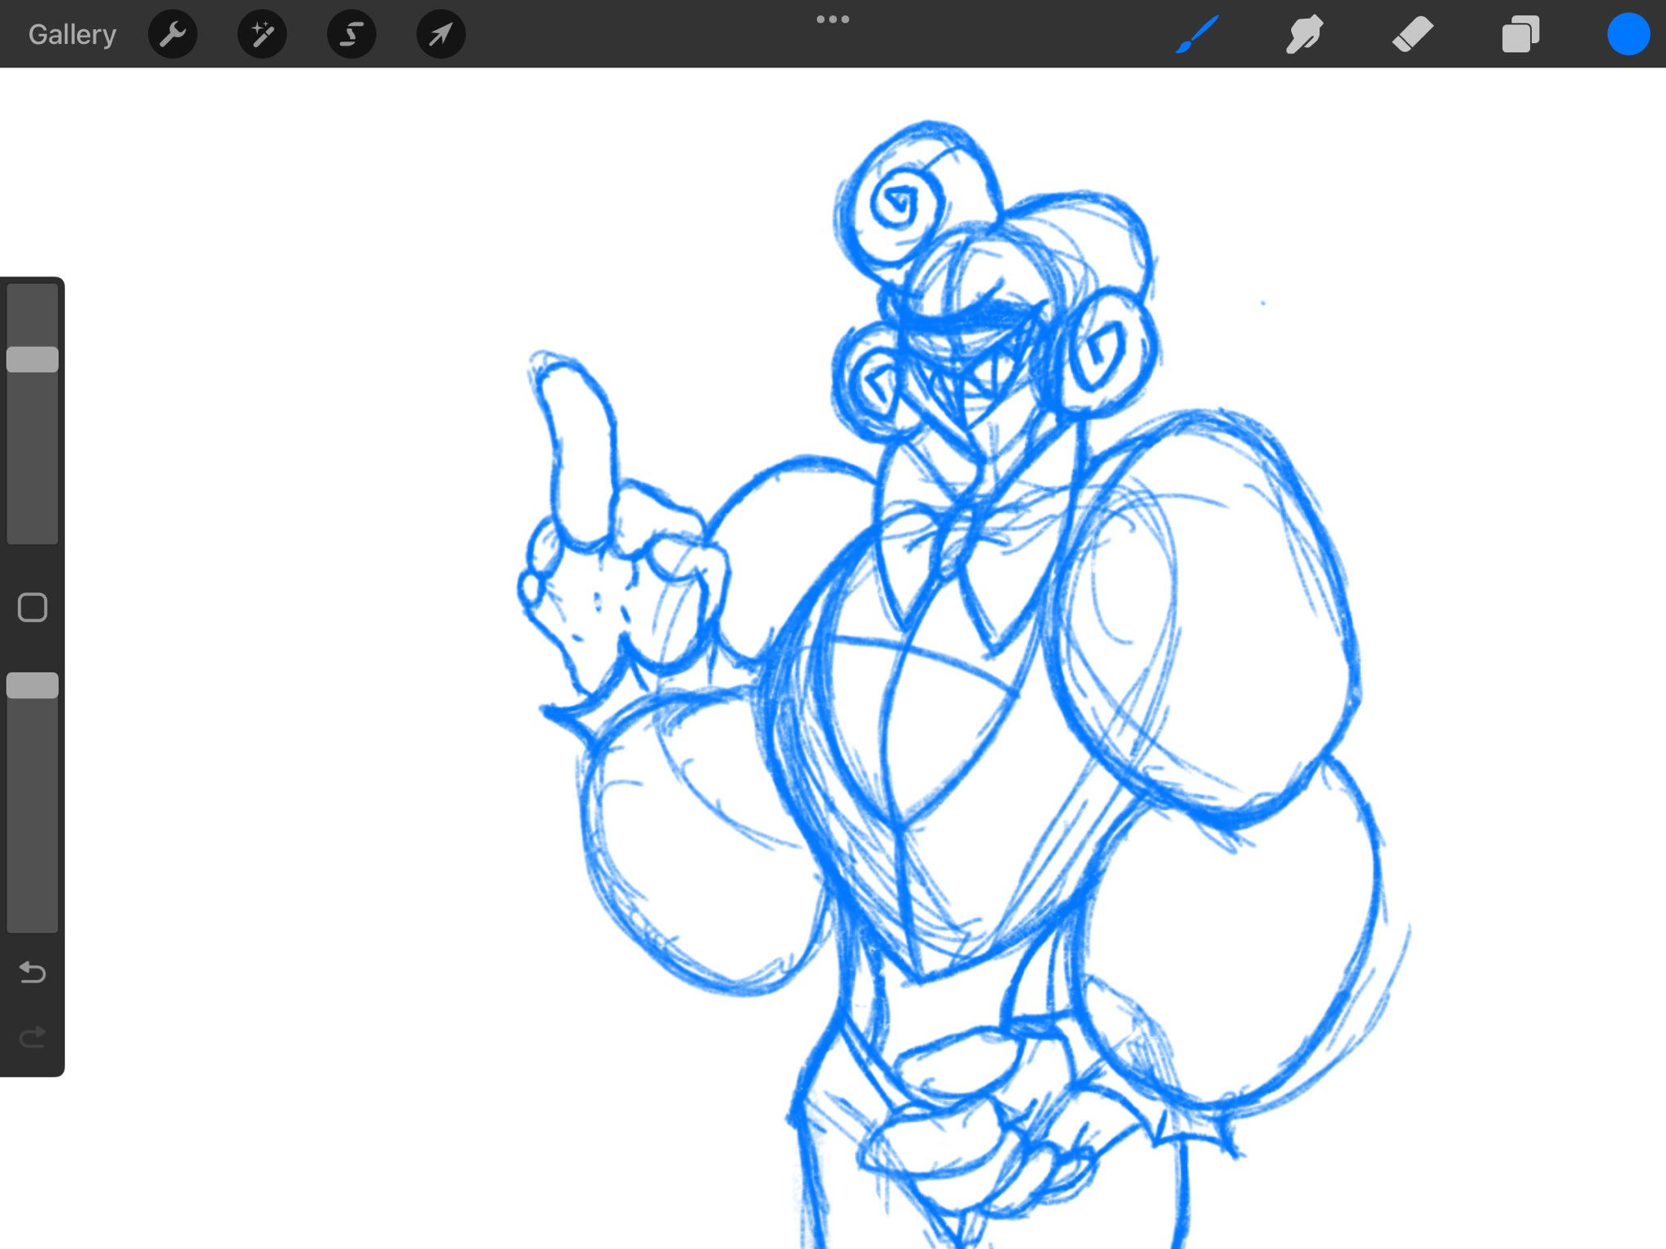Click the bottom of the opacity slider track
This screenshot has width=1666, height=1249.
tap(33, 919)
